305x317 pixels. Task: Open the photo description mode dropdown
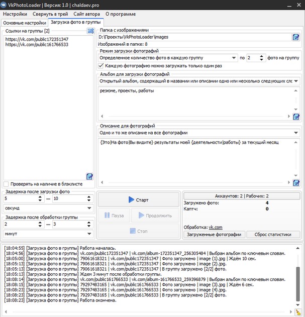click(199, 133)
